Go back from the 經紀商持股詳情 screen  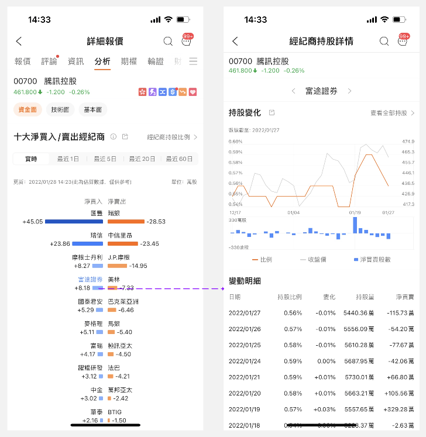(x=235, y=42)
